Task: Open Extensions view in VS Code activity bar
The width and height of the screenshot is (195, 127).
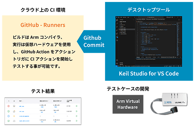Action: (x=117, y=34)
